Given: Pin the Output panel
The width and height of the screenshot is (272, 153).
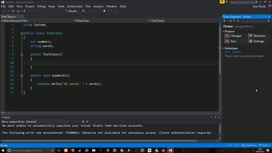Looking at the screenshot, I should (x=215, y=117).
